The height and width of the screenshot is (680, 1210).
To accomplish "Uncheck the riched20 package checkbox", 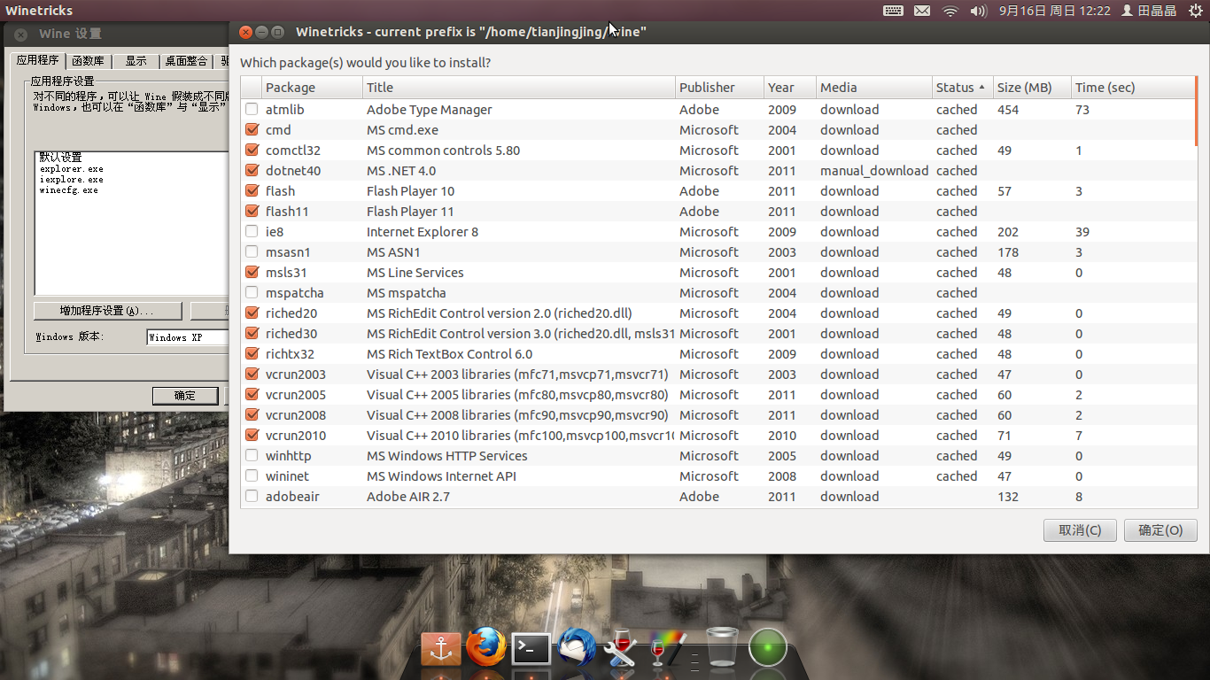I will pos(252,313).
